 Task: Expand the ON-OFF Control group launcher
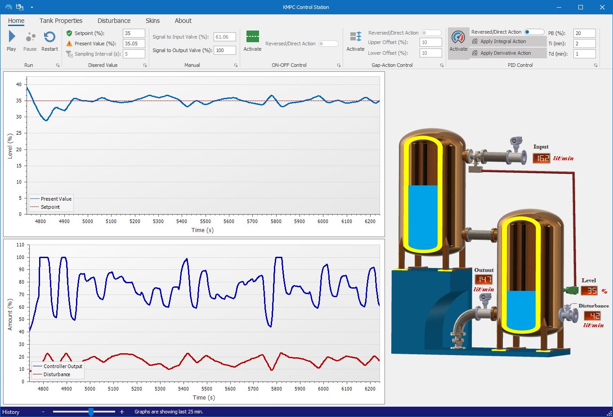point(339,66)
